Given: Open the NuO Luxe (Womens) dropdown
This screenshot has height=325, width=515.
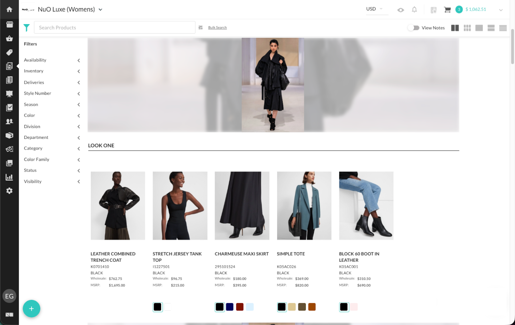Looking at the screenshot, I should point(100,9).
